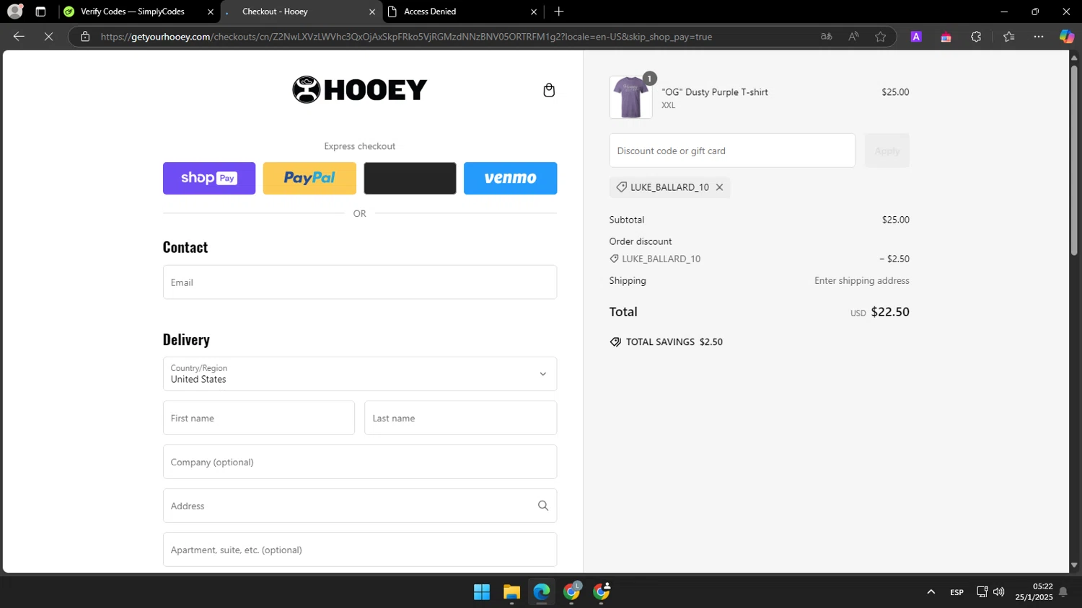Open network display tray icon

pos(982,592)
